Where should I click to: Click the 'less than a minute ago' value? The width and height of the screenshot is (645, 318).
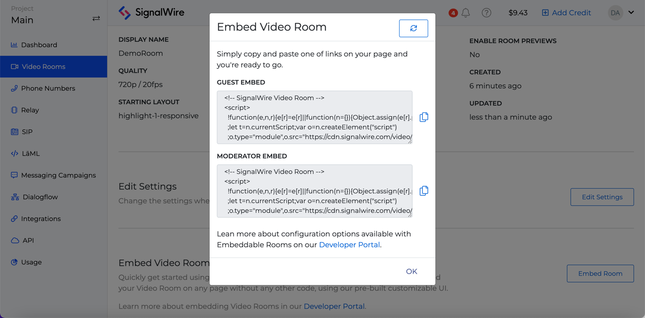click(511, 117)
